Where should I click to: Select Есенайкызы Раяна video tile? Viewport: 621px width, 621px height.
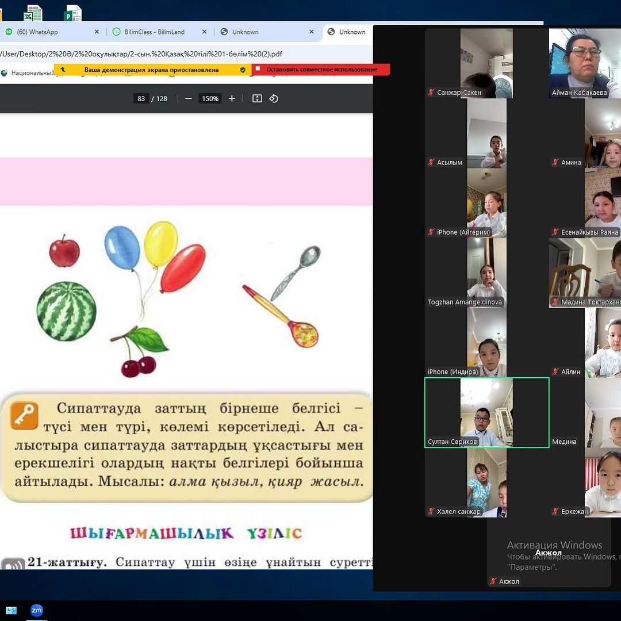pyautogui.click(x=585, y=203)
